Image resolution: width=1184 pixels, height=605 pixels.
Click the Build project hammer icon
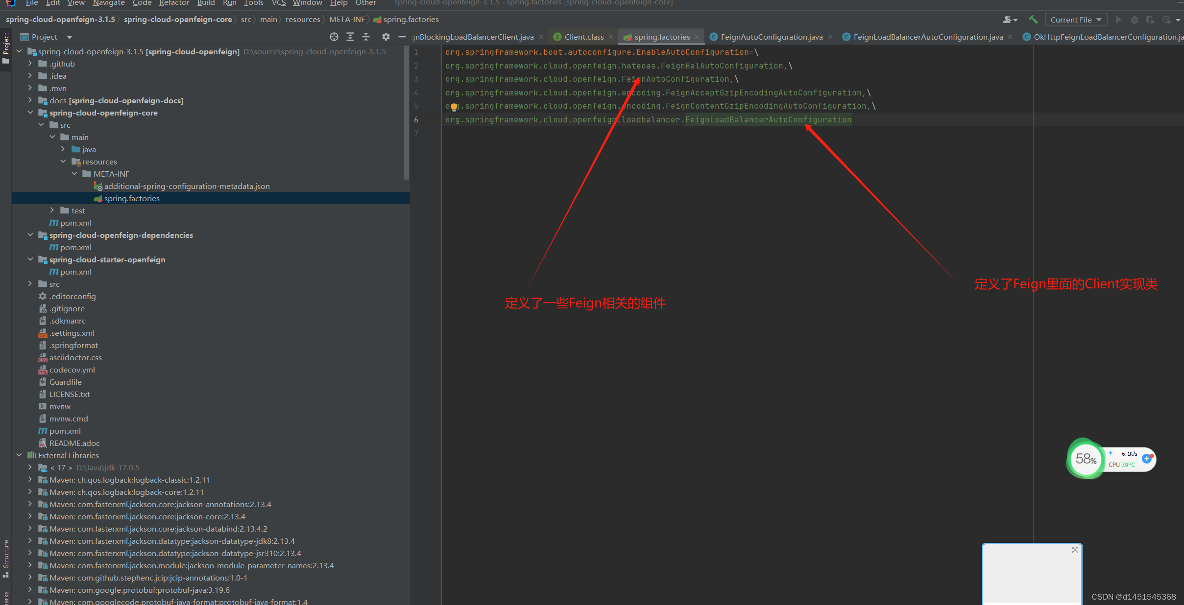[1033, 20]
